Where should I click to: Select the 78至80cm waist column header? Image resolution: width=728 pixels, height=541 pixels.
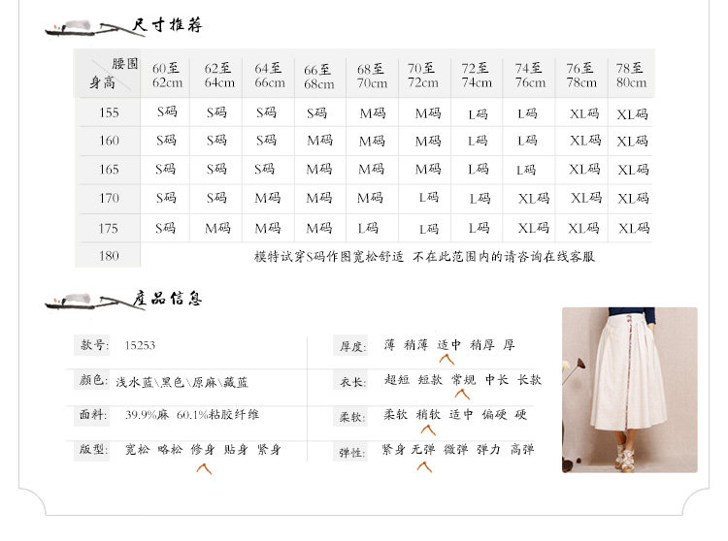pos(631,75)
